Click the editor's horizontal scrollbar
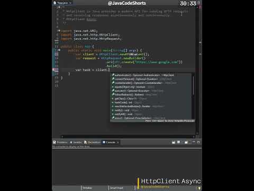 coord(128,137)
